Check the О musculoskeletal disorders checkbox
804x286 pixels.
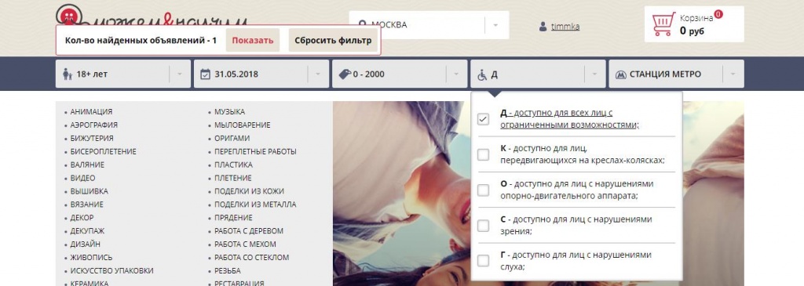point(483,190)
